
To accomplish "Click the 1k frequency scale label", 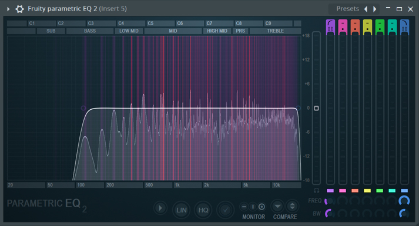I will (x=177, y=185).
